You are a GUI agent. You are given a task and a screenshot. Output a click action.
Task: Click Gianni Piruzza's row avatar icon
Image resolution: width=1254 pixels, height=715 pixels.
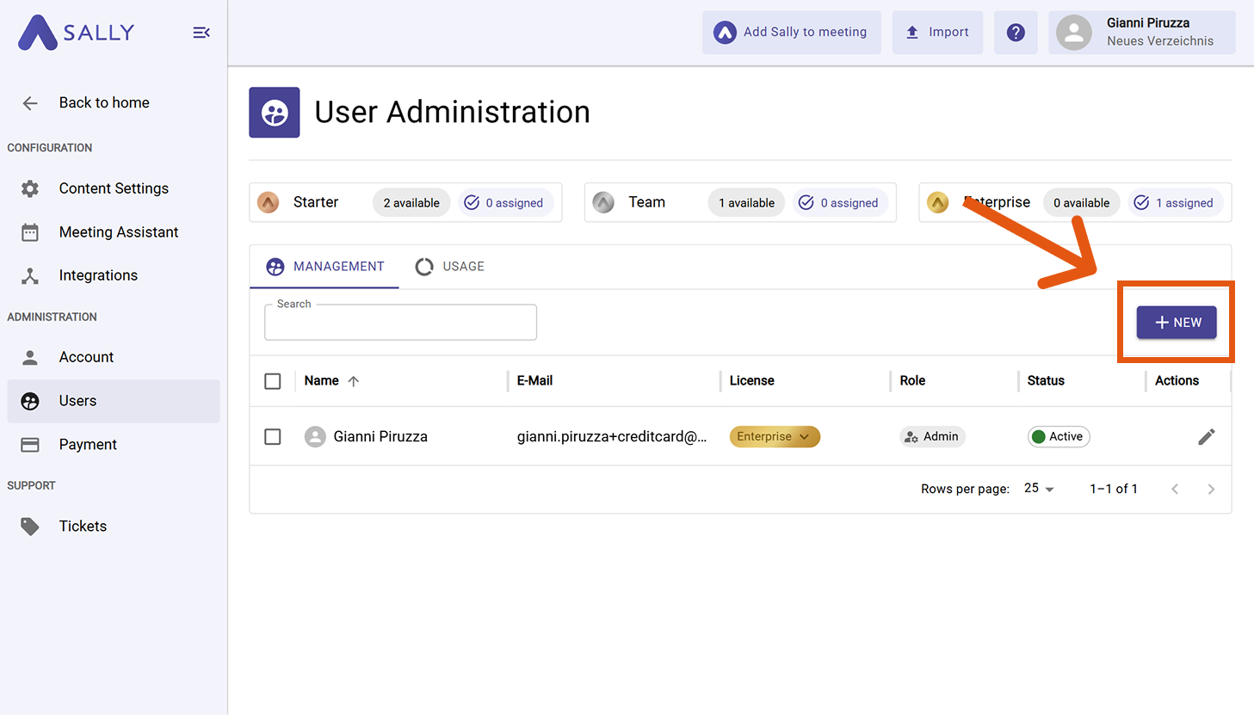tap(315, 437)
